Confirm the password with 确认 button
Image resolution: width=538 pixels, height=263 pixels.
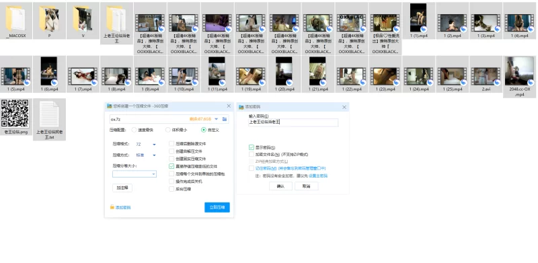pos(280,186)
